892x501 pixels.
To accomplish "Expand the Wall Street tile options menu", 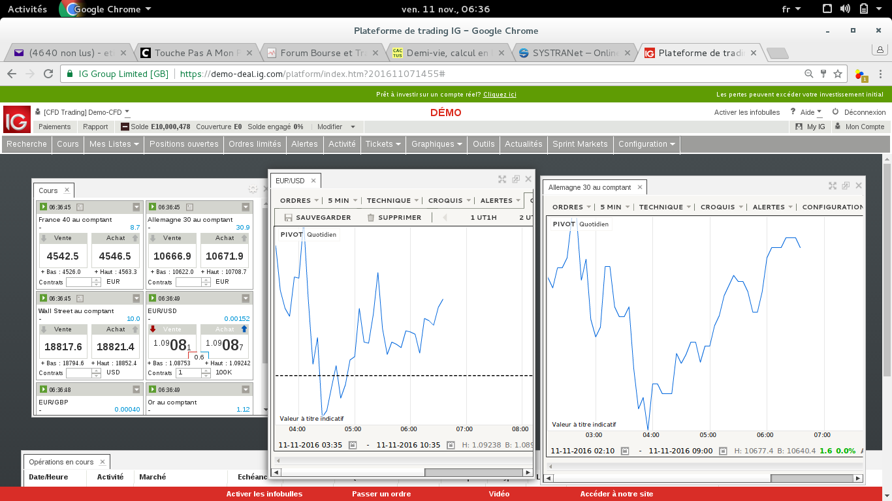I will click(x=136, y=298).
